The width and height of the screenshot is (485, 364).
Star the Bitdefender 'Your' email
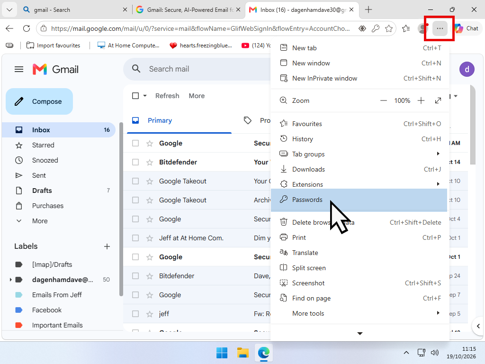tap(150, 162)
